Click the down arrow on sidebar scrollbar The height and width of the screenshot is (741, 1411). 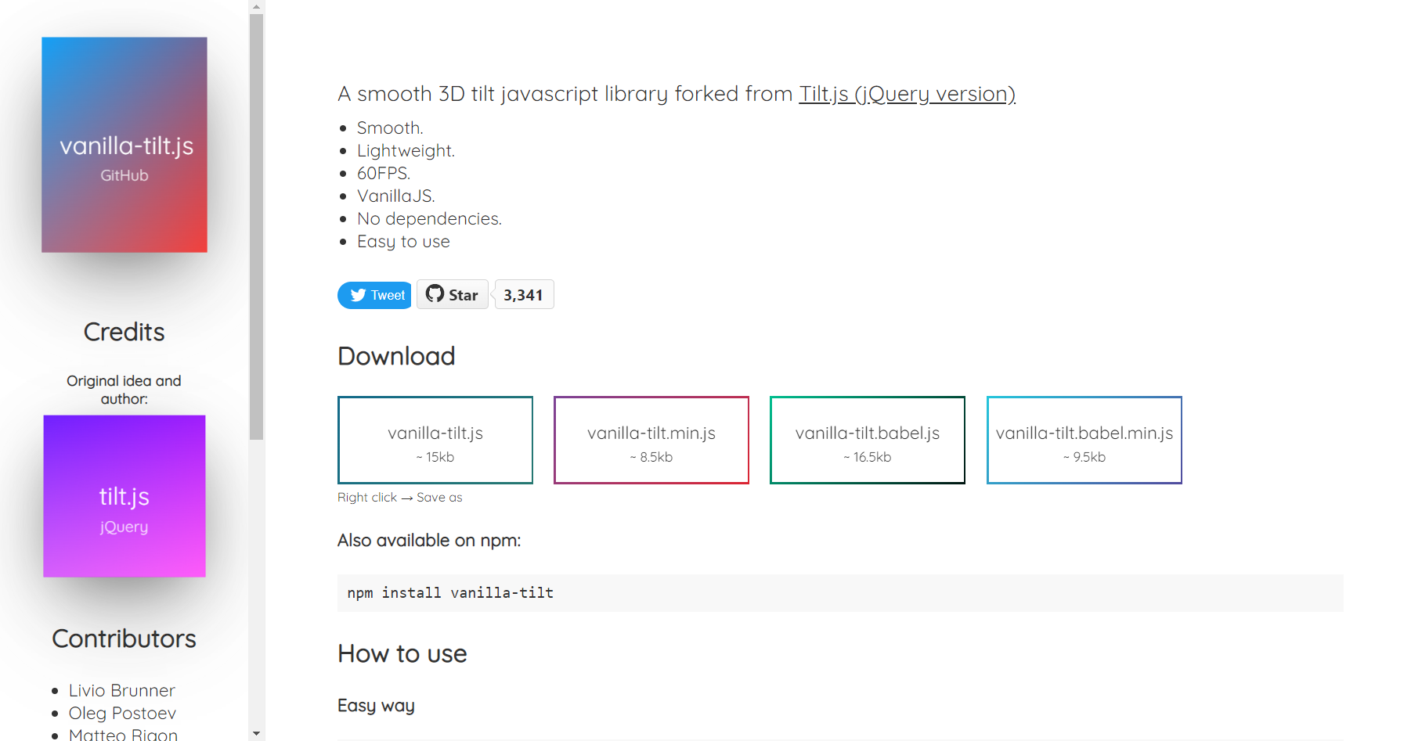coord(256,733)
